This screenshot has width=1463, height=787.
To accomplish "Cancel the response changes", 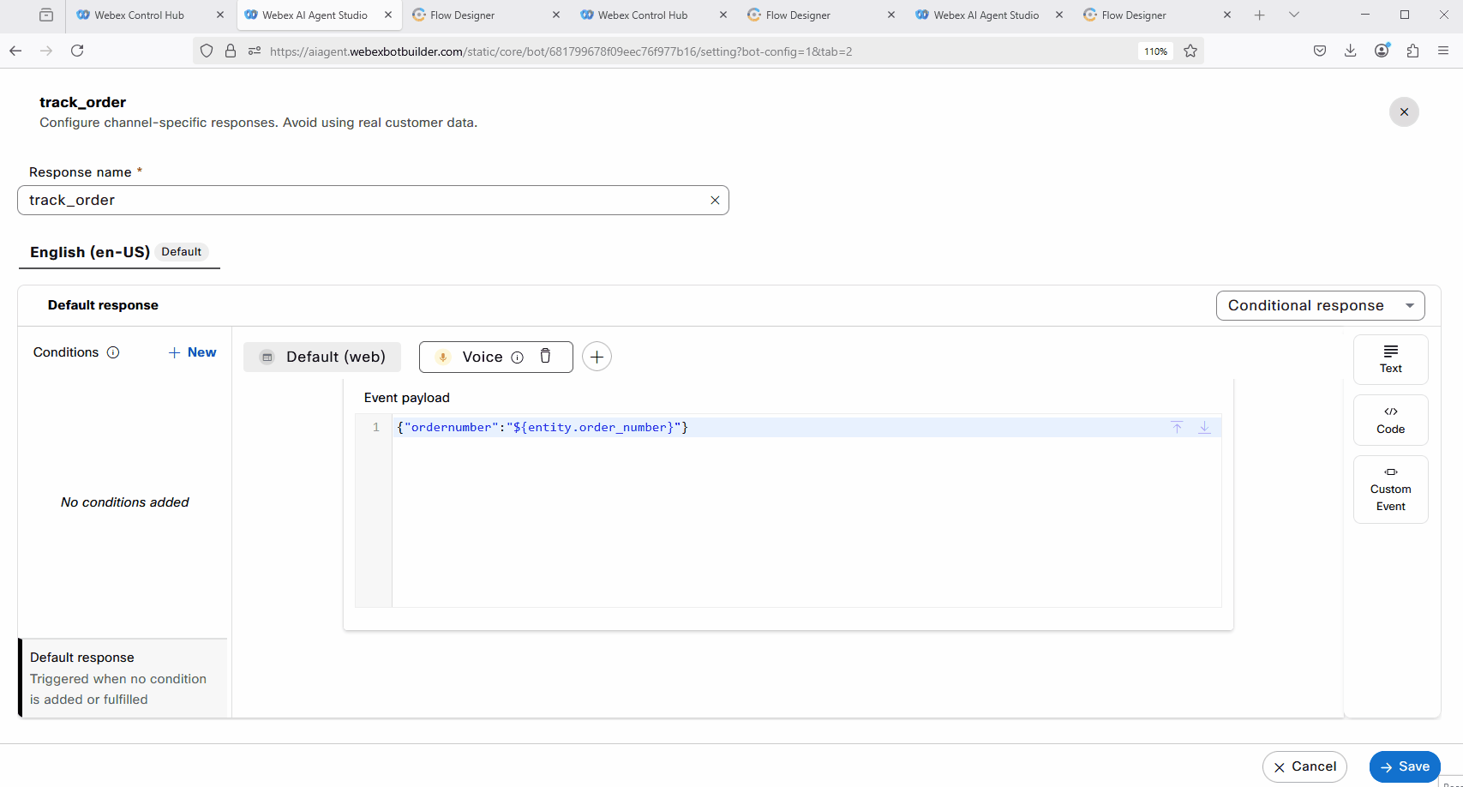I will click(x=1304, y=766).
